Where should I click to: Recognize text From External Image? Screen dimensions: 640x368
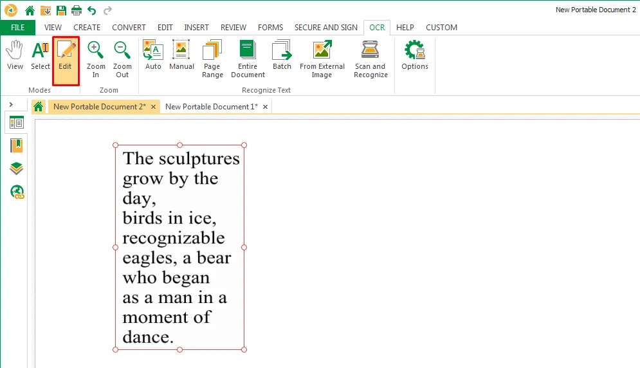coord(322,59)
